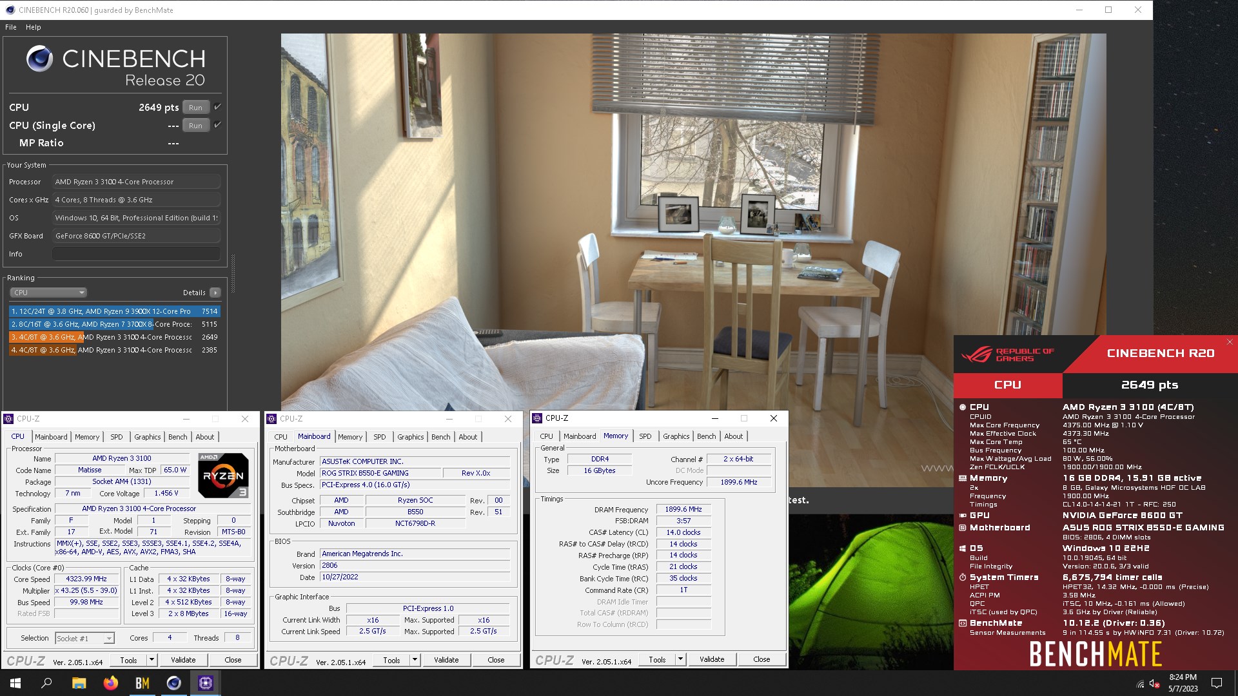Viewport: 1238px width, 696px height.
Task: Launch Firefox from the taskbar
Action: 110,683
